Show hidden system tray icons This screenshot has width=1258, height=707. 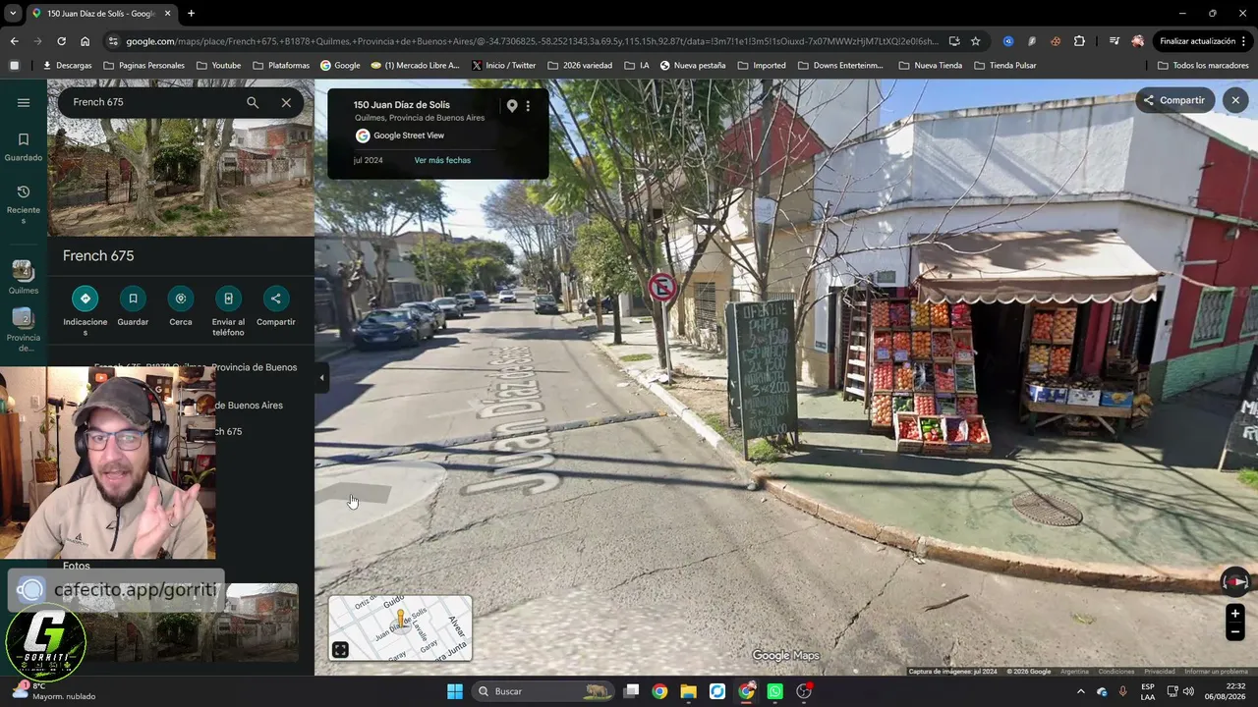pos(1080,691)
